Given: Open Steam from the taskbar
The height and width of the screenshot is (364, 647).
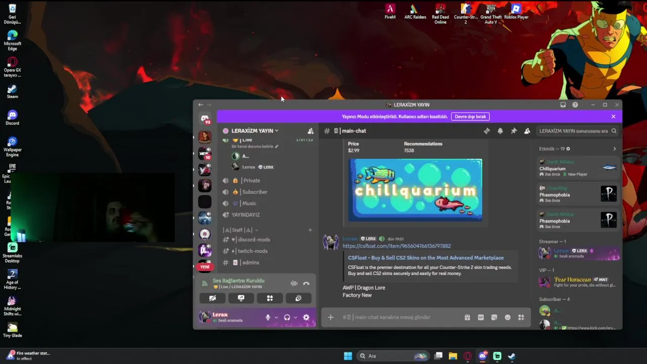Looking at the screenshot, I should point(512,356).
